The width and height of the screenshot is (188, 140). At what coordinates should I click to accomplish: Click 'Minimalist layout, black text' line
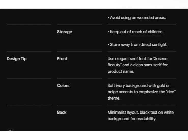[x=141, y=113]
